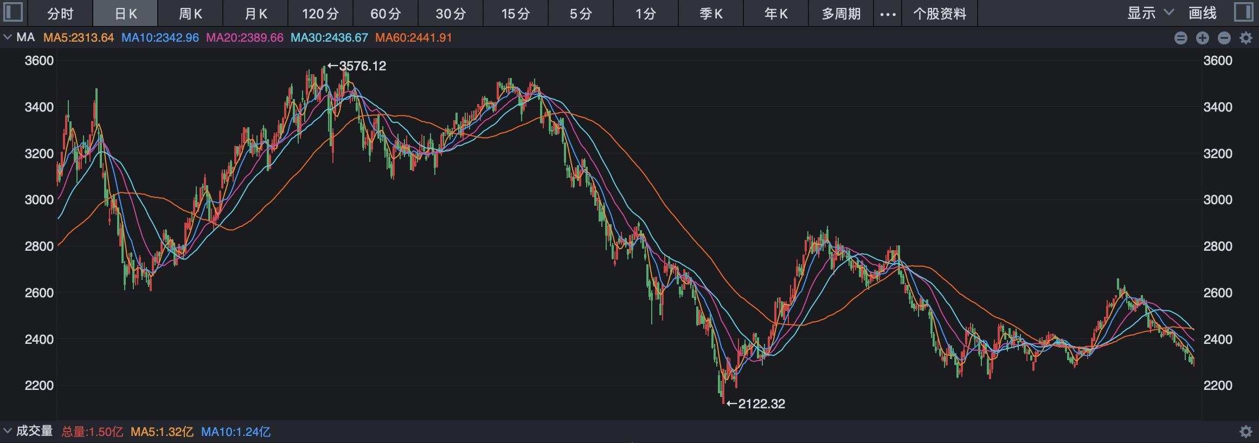
Task: Click the 3576.12 high price marker
Action: [x=357, y=66]
